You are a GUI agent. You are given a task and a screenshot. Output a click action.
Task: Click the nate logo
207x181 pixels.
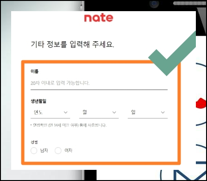click(x=99, y=18)
